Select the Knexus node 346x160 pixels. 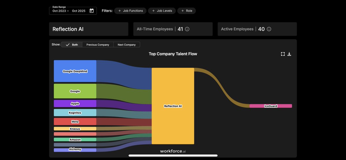tap(75, 129)
